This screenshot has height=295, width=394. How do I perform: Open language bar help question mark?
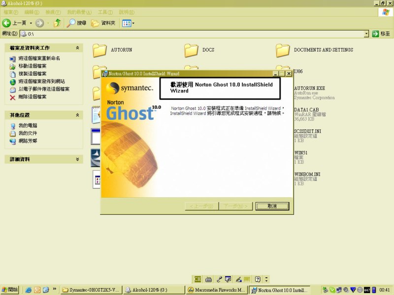258,279
